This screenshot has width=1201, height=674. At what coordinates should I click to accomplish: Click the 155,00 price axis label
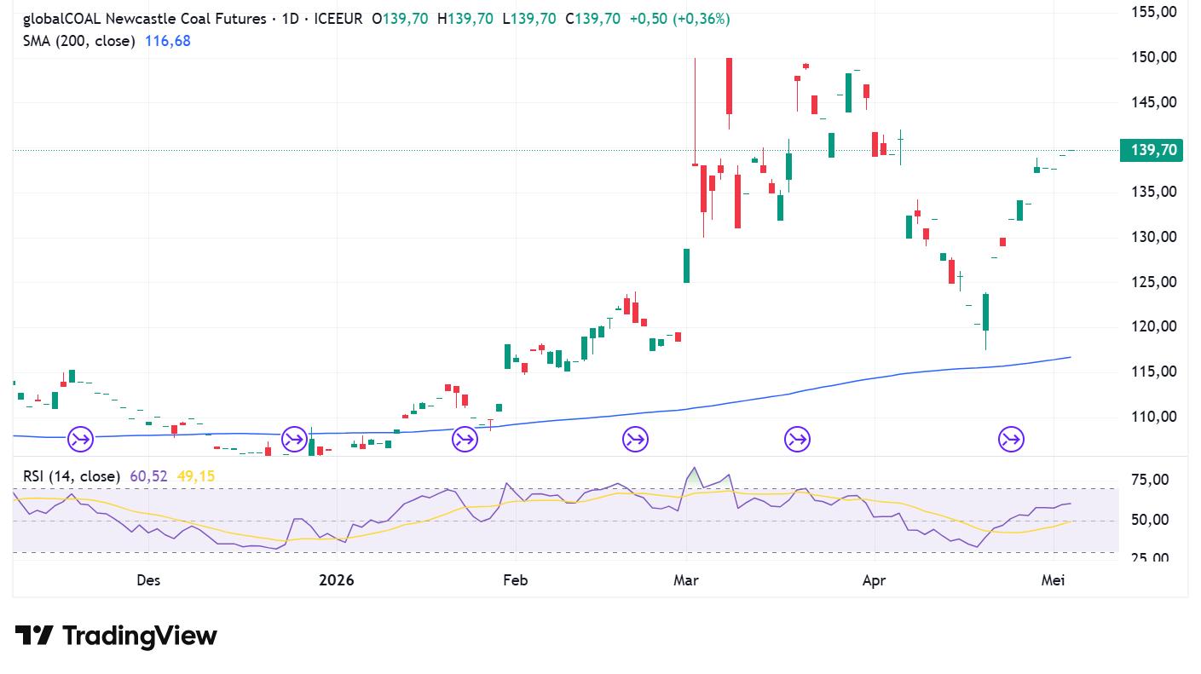point(1154,12)
